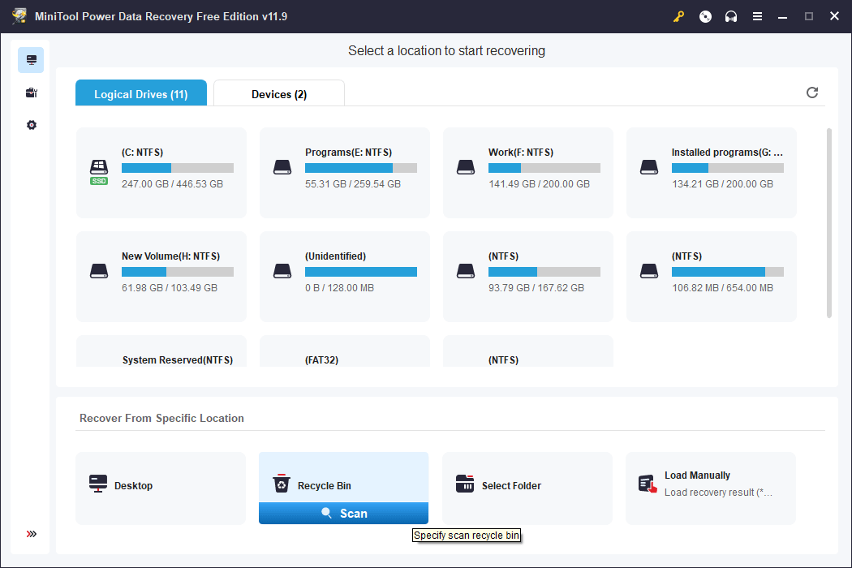This screenshot has width=852, height=568.
Task: Open the hamburger menu
Action: (757, 16)
